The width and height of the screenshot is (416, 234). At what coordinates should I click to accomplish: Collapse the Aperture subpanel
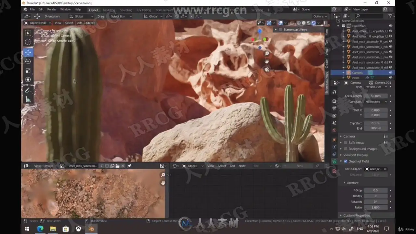pyautogui.click(x=352, y=183)
